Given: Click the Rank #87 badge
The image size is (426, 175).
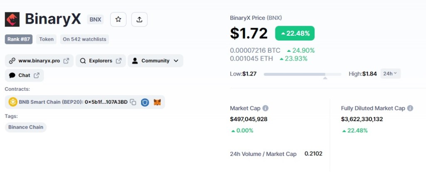Looking at the screenshot, I should click(18, 39).
